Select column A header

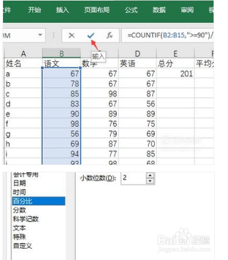(x=23, y=53)
